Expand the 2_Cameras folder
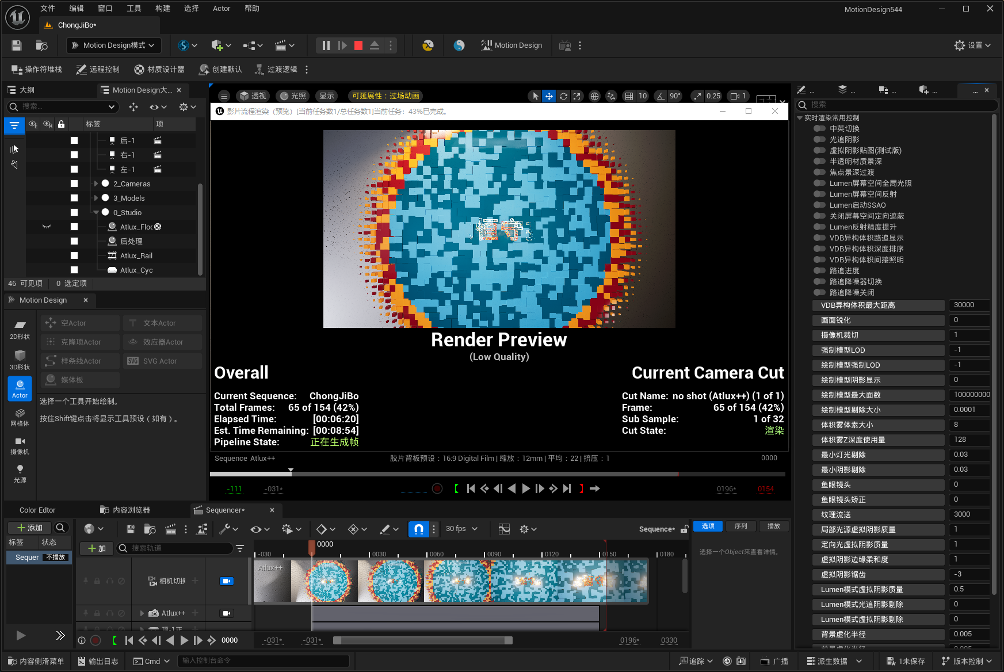Image resolution: width=1004 pixels, height=672 pixels. click(x=96, y=184)
